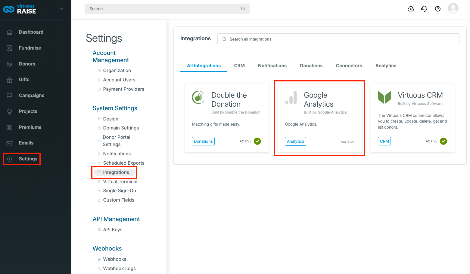Screen dimensions: 470x274
Task: Open the Emails sidebar section
Action: (26, 143)
